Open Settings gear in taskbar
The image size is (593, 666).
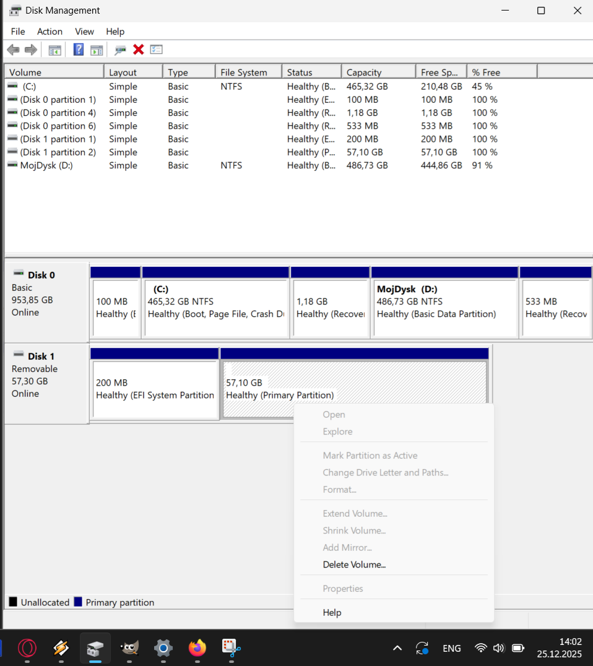(x=163, y=648)
